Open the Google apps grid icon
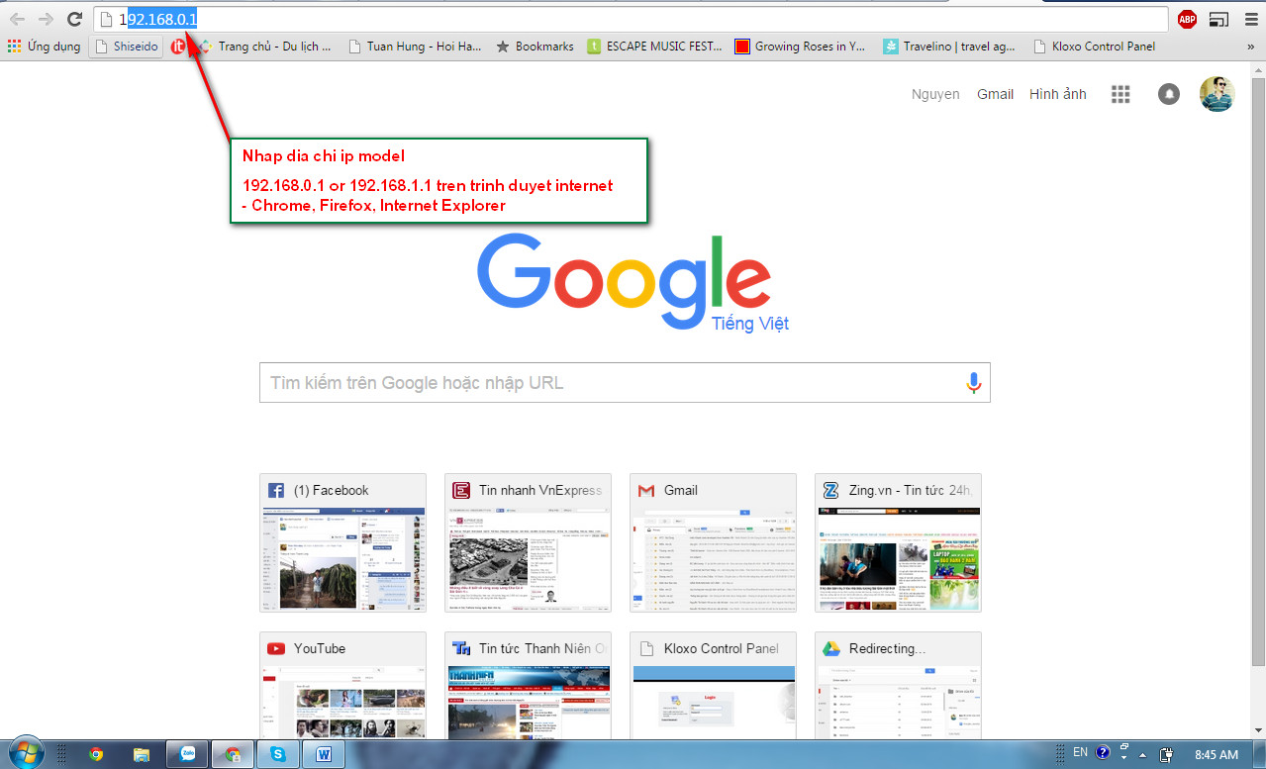The height and width of the screenshot is (769, 1266). click(x=1120, y=94)
